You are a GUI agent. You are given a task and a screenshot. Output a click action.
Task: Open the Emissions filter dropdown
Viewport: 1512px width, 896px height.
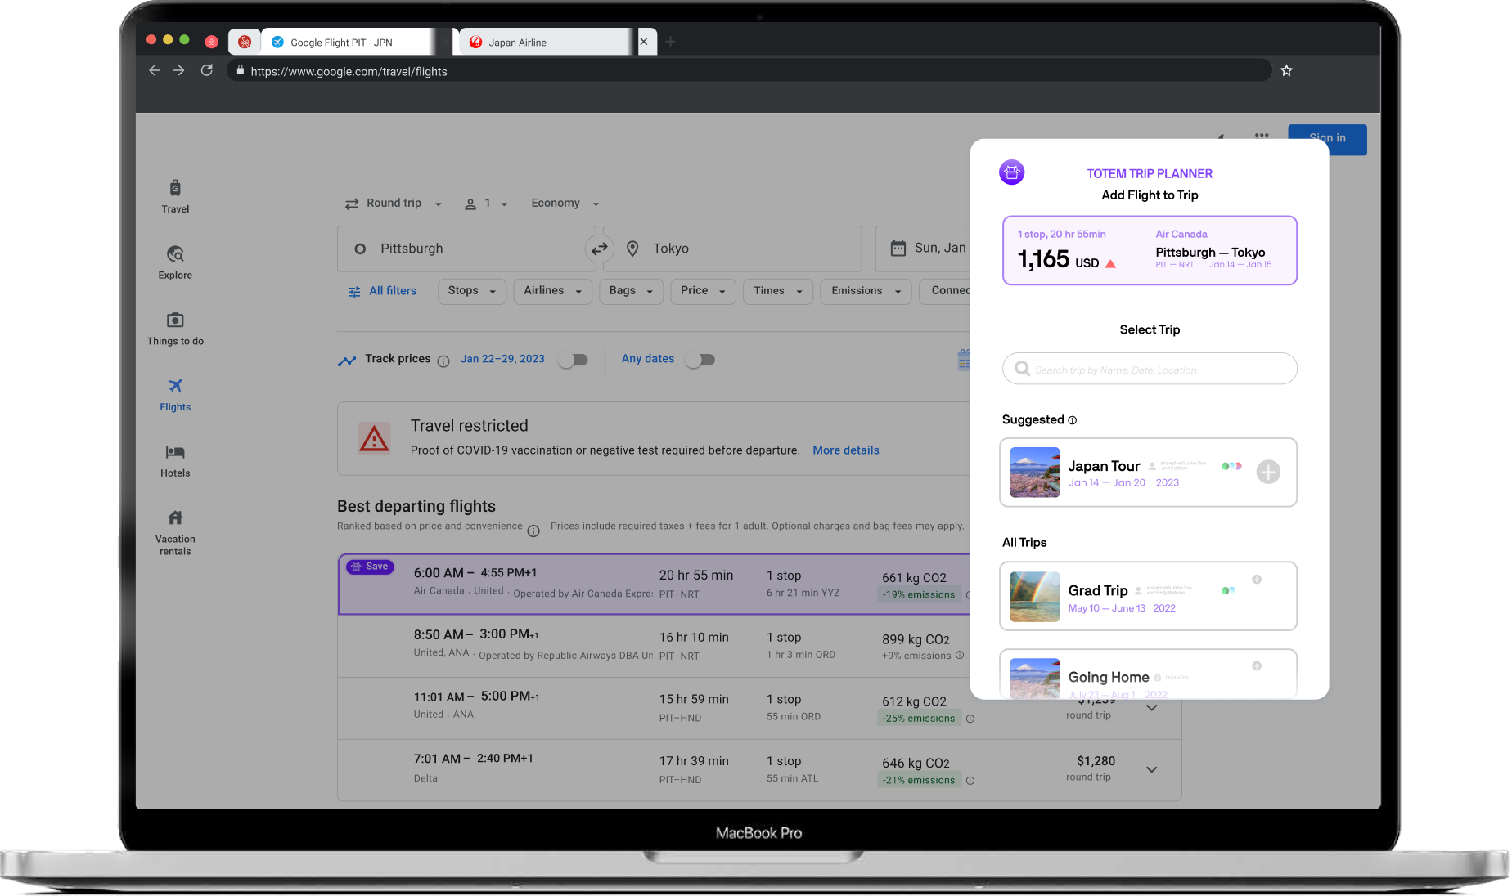[x=866, y=291]
